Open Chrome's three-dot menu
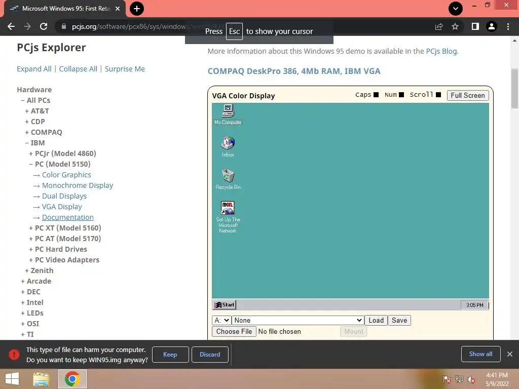Viewport: 519px width, 389px height. point(508,26)
